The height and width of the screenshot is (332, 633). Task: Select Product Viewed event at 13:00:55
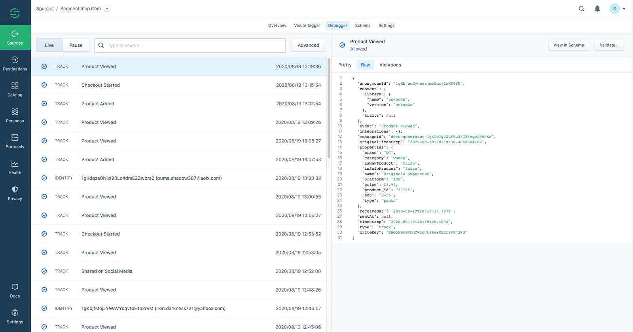click(x=179, y=197)
